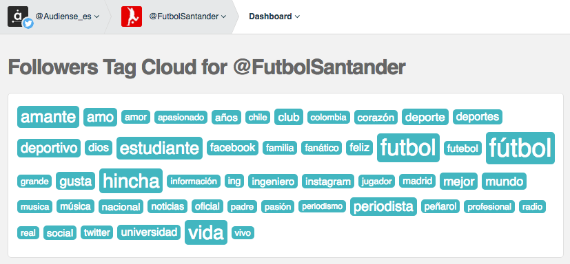The image size is (570, 264).
Task: Select the "noticias" tag
Action: tap(167, 207)
